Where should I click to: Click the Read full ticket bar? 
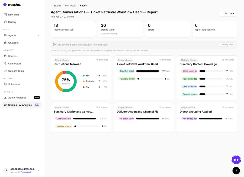[x=147, y=71]
